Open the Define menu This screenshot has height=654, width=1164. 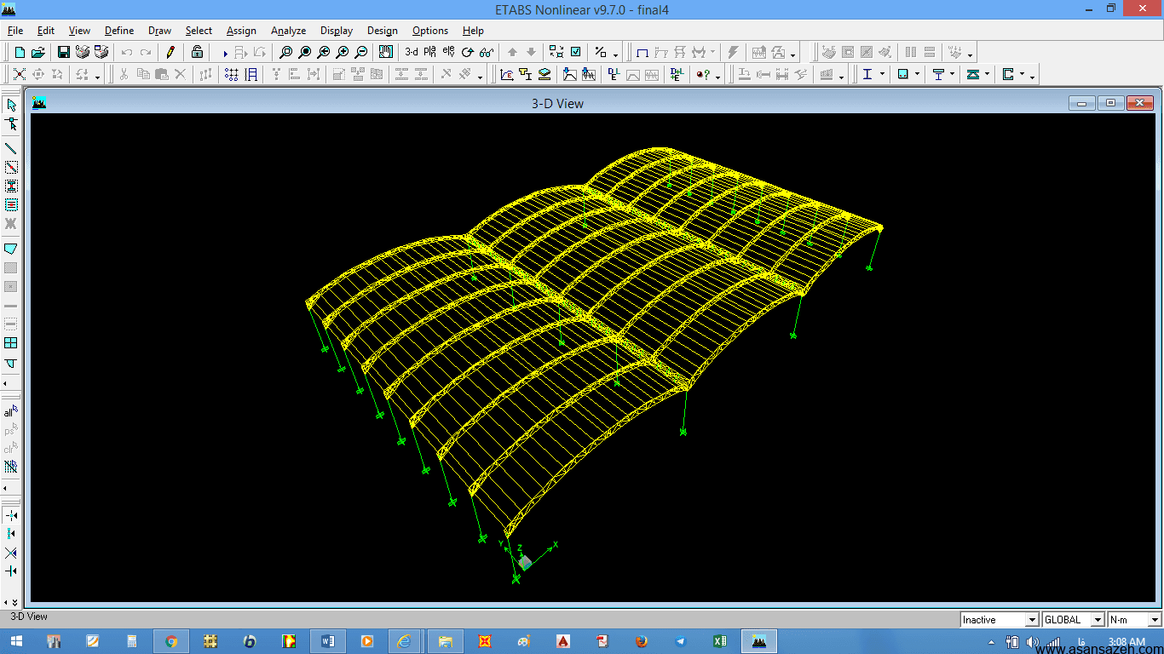coord(119,31)
